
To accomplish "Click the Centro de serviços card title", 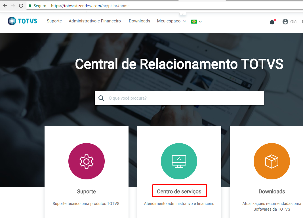I will (x=179, y=191).
